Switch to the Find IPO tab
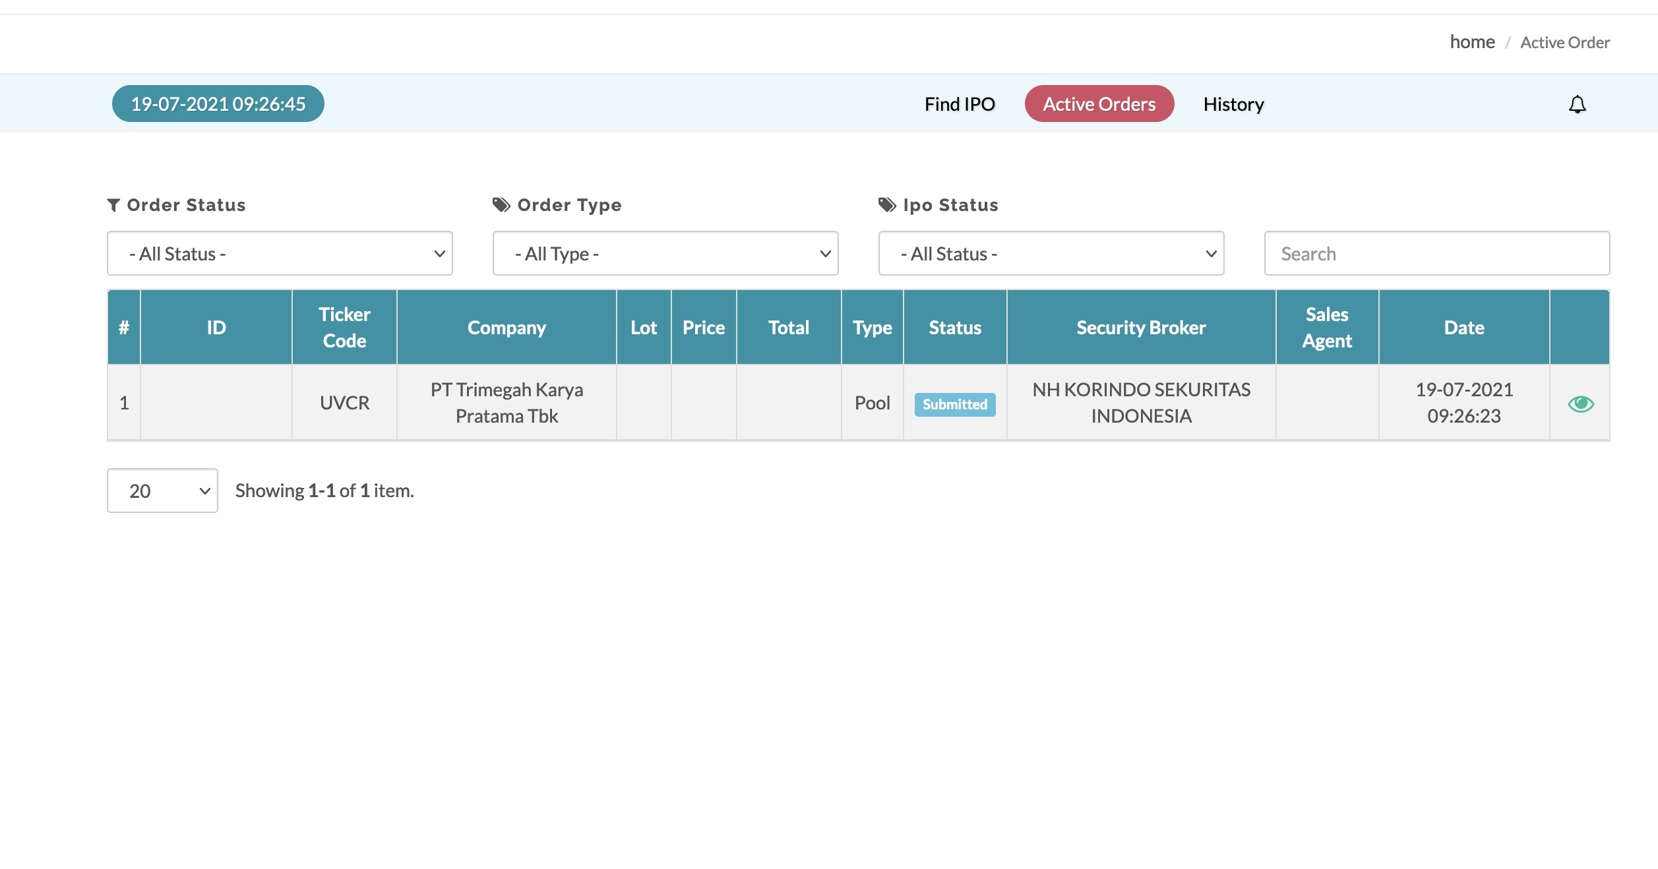This screenshot has height=869, width=1658. pyautogui.click(x=959, y=104)
